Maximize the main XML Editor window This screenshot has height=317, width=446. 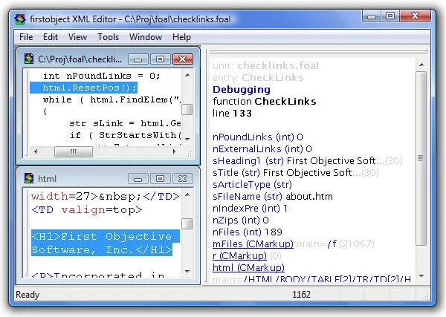(x=390, y=16)
